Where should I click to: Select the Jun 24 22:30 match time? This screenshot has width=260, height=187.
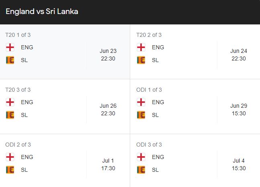pyautogui.click(x=239, y=55)
